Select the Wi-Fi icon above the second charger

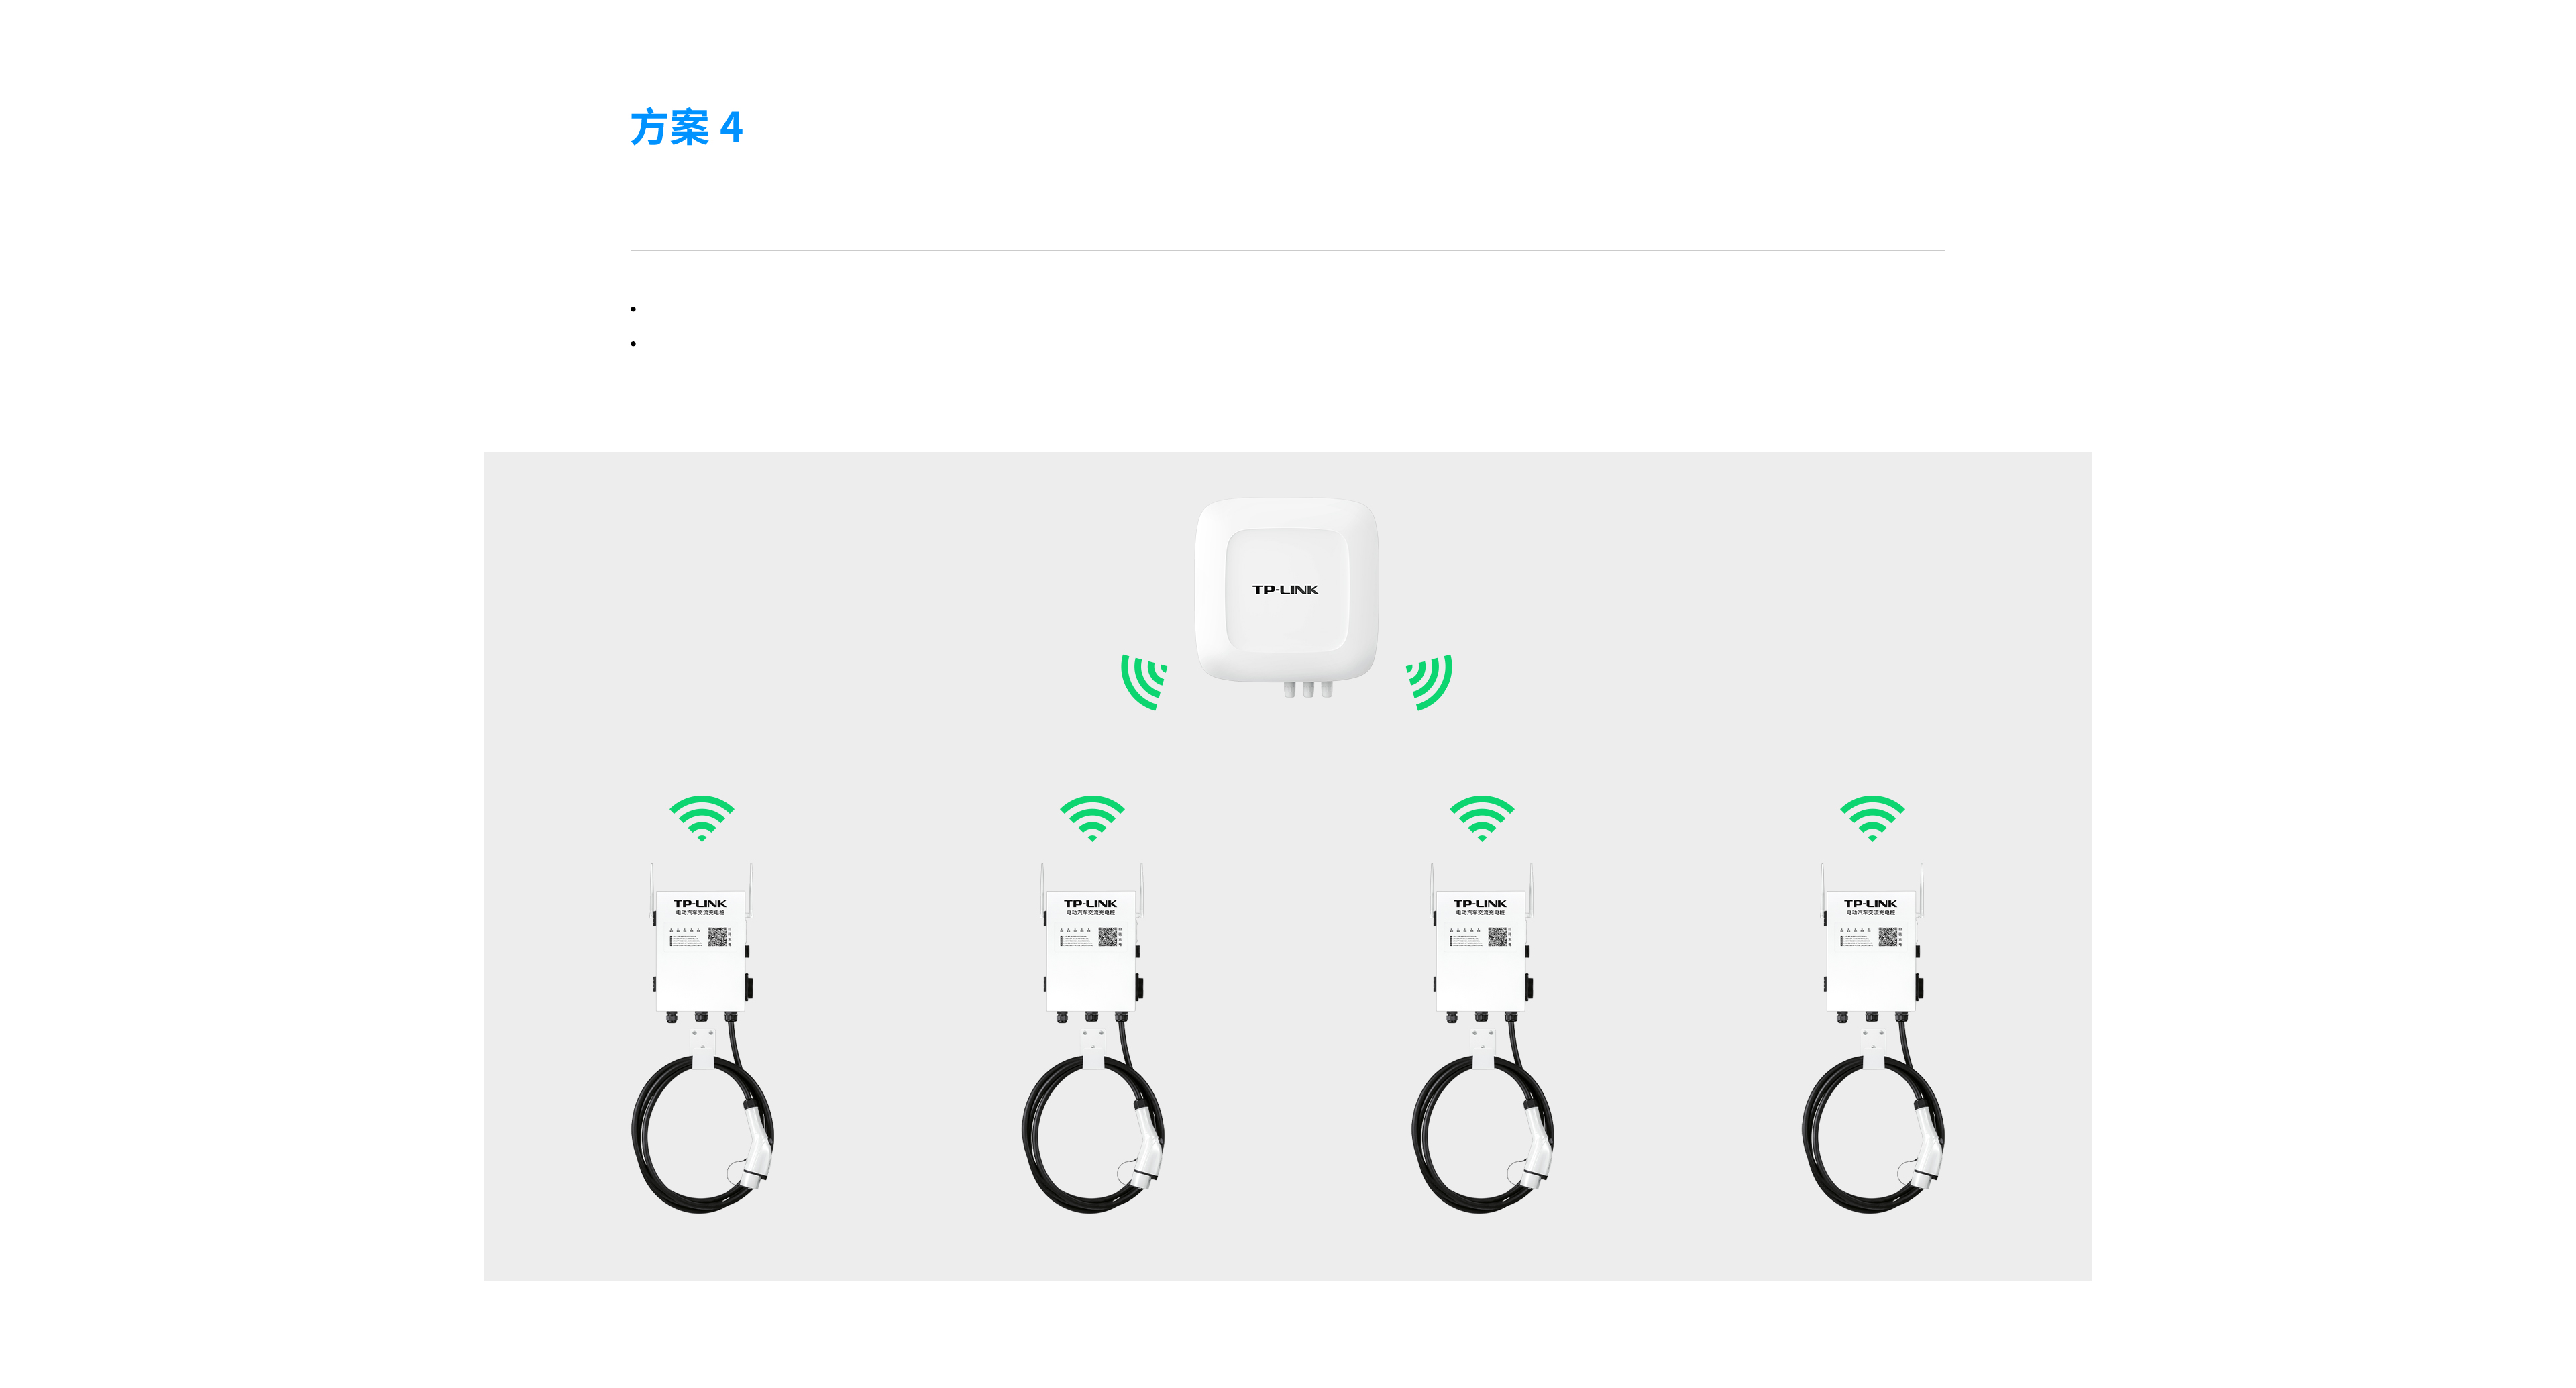tap(1092, 818)
